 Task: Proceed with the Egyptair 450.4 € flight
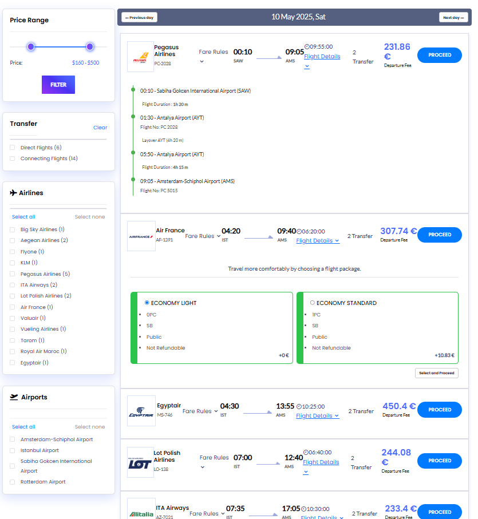pyautogui.click(x=439, y=410)
